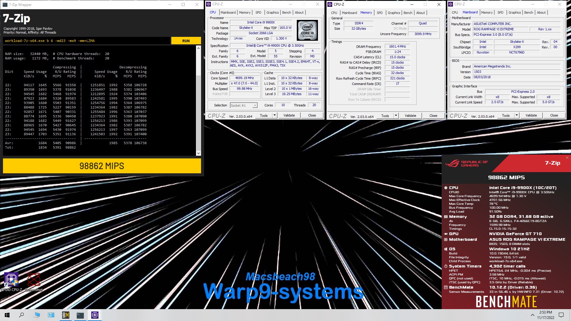Click the DRAM Frequency 1601.4 MHz value

point(397,47)
